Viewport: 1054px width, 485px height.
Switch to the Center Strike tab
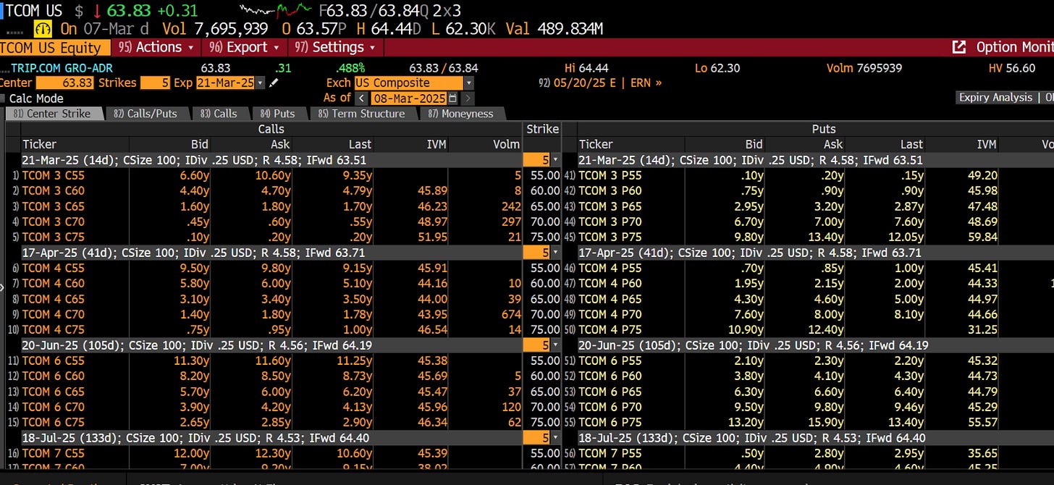point(54,114)
